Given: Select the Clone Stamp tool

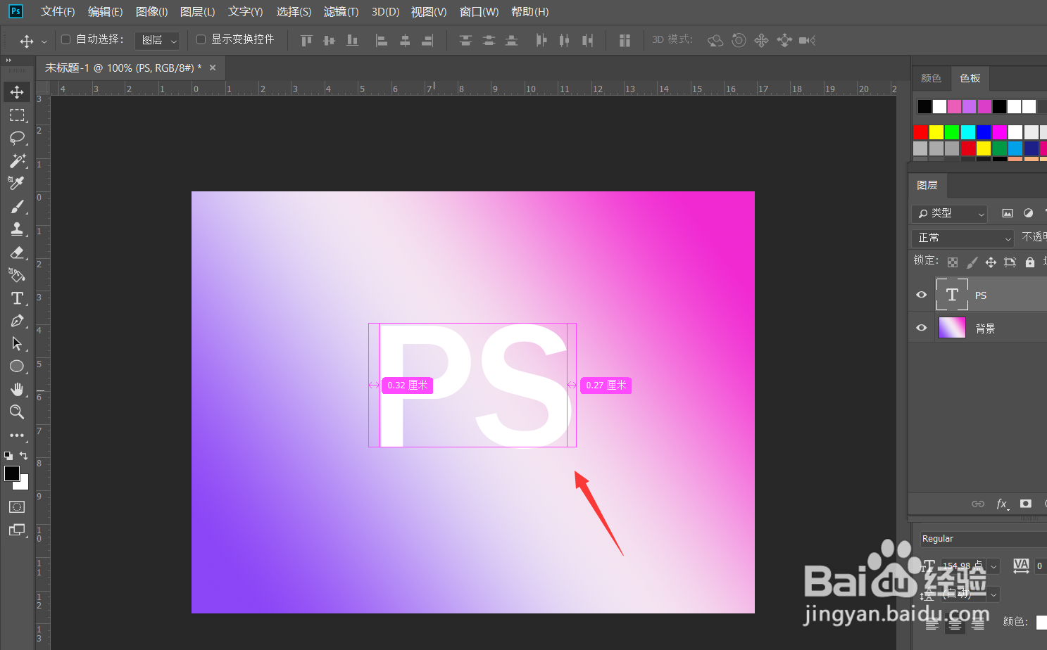Looking at the screenshot, I should [x=17, y=229].
